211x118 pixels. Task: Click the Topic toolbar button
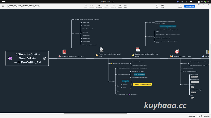pos(85,6)
